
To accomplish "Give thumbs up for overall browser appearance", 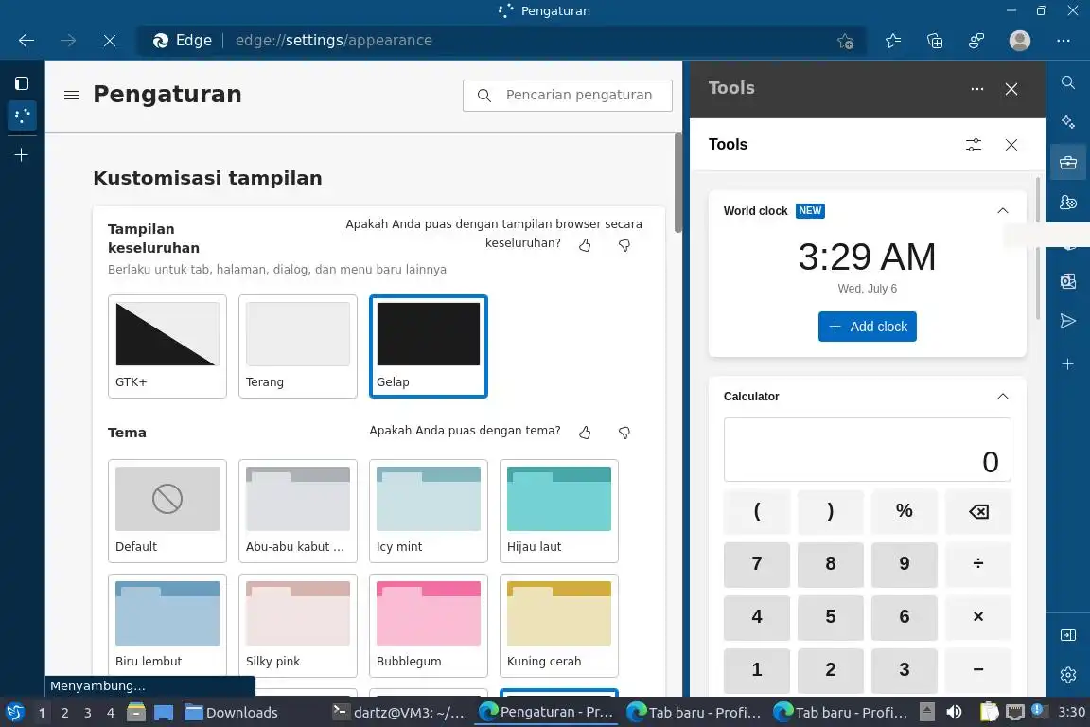I will (585, 245).
